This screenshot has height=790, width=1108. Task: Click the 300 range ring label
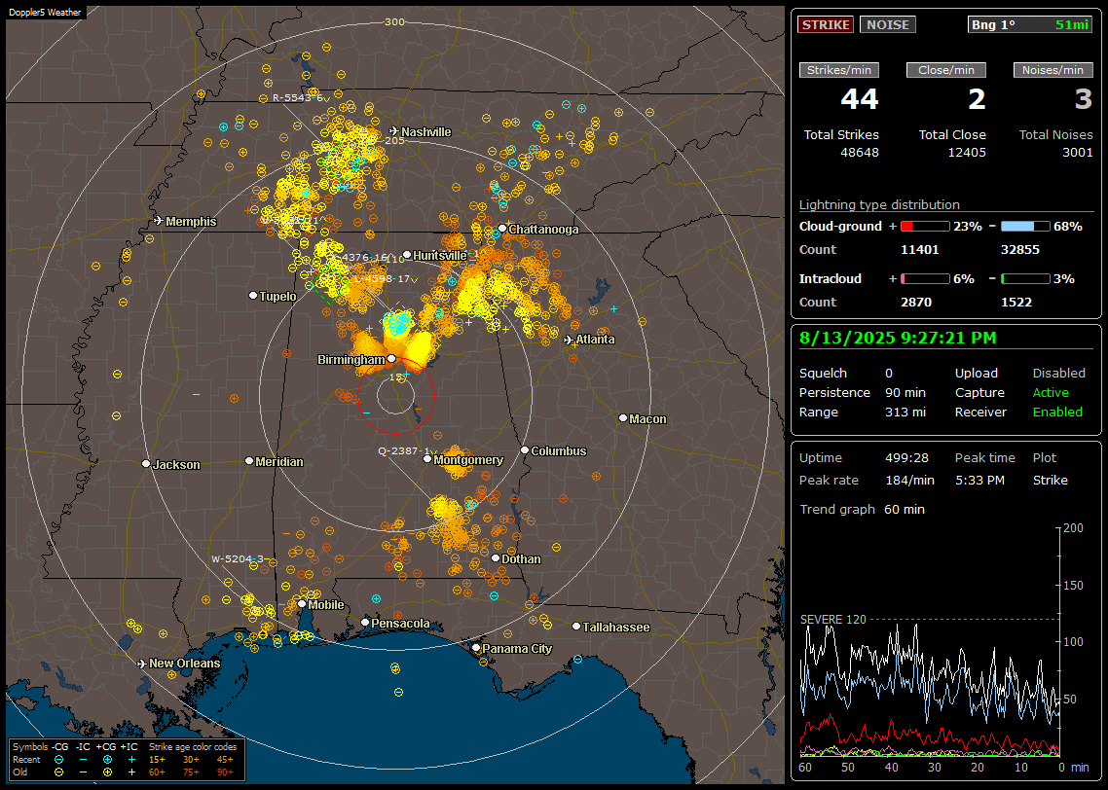[394, 21]
